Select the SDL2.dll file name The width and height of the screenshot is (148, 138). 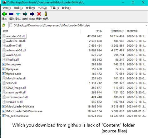(x=12, y=83)
